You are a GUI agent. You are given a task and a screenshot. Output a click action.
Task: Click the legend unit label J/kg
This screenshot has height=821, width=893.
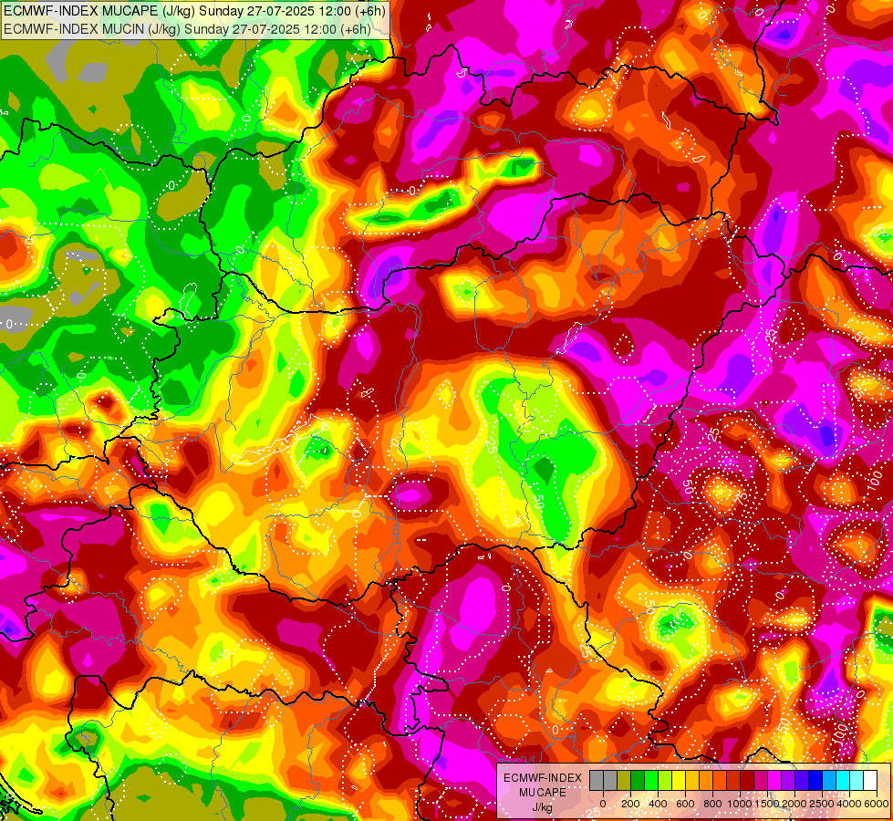tap(542, 808)
